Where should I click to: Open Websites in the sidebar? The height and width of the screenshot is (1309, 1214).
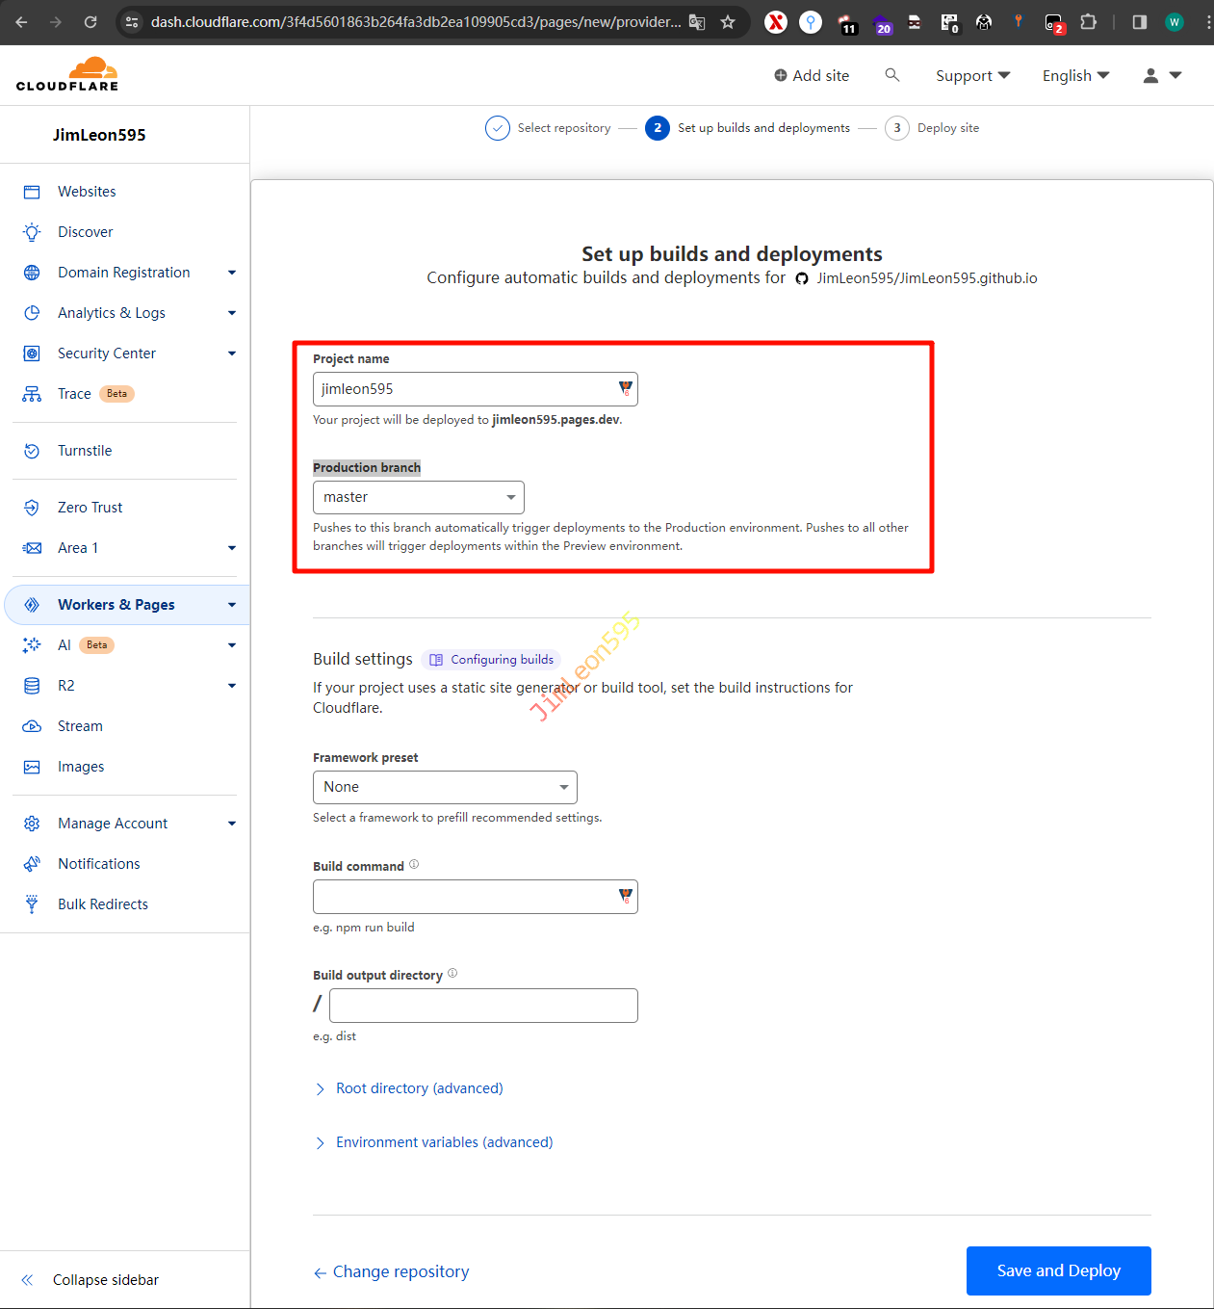point(87,192)
